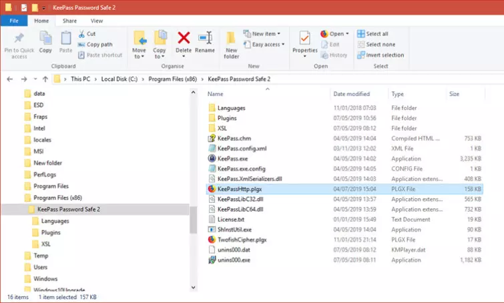Expand the New item dropdown
This screenshot has width=504, height=303.
[265, 33]
